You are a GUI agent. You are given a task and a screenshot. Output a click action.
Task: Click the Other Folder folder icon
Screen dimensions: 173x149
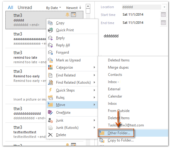[102, 133]
